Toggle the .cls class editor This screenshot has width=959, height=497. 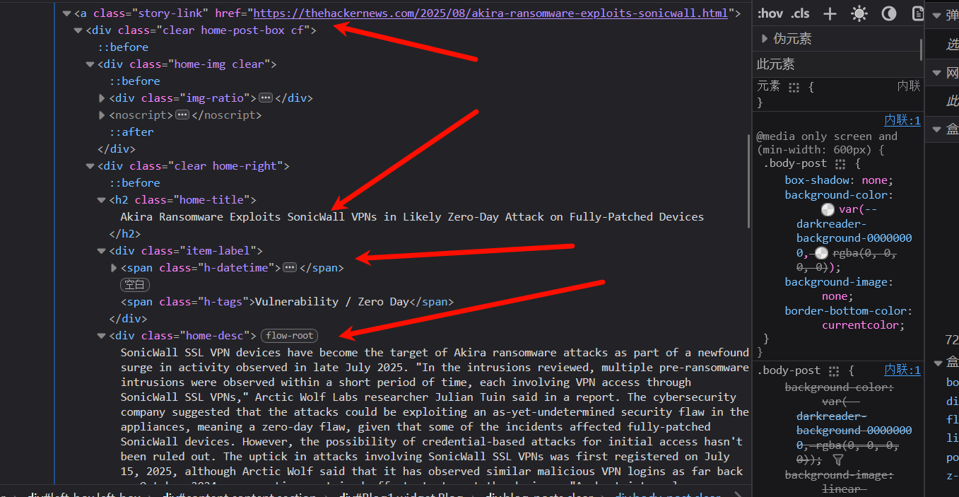tap(801, 13)
